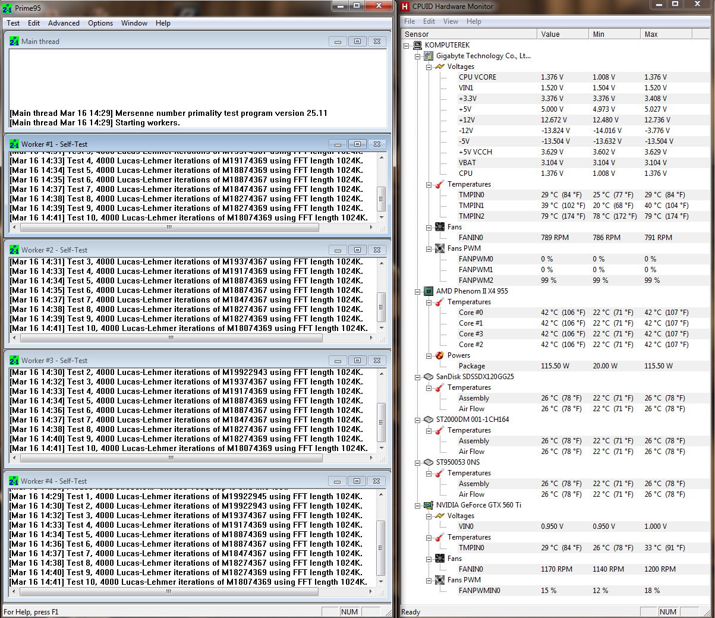
Task: Open the Edit menu in Prime95
Action: [x=34, y=23]
